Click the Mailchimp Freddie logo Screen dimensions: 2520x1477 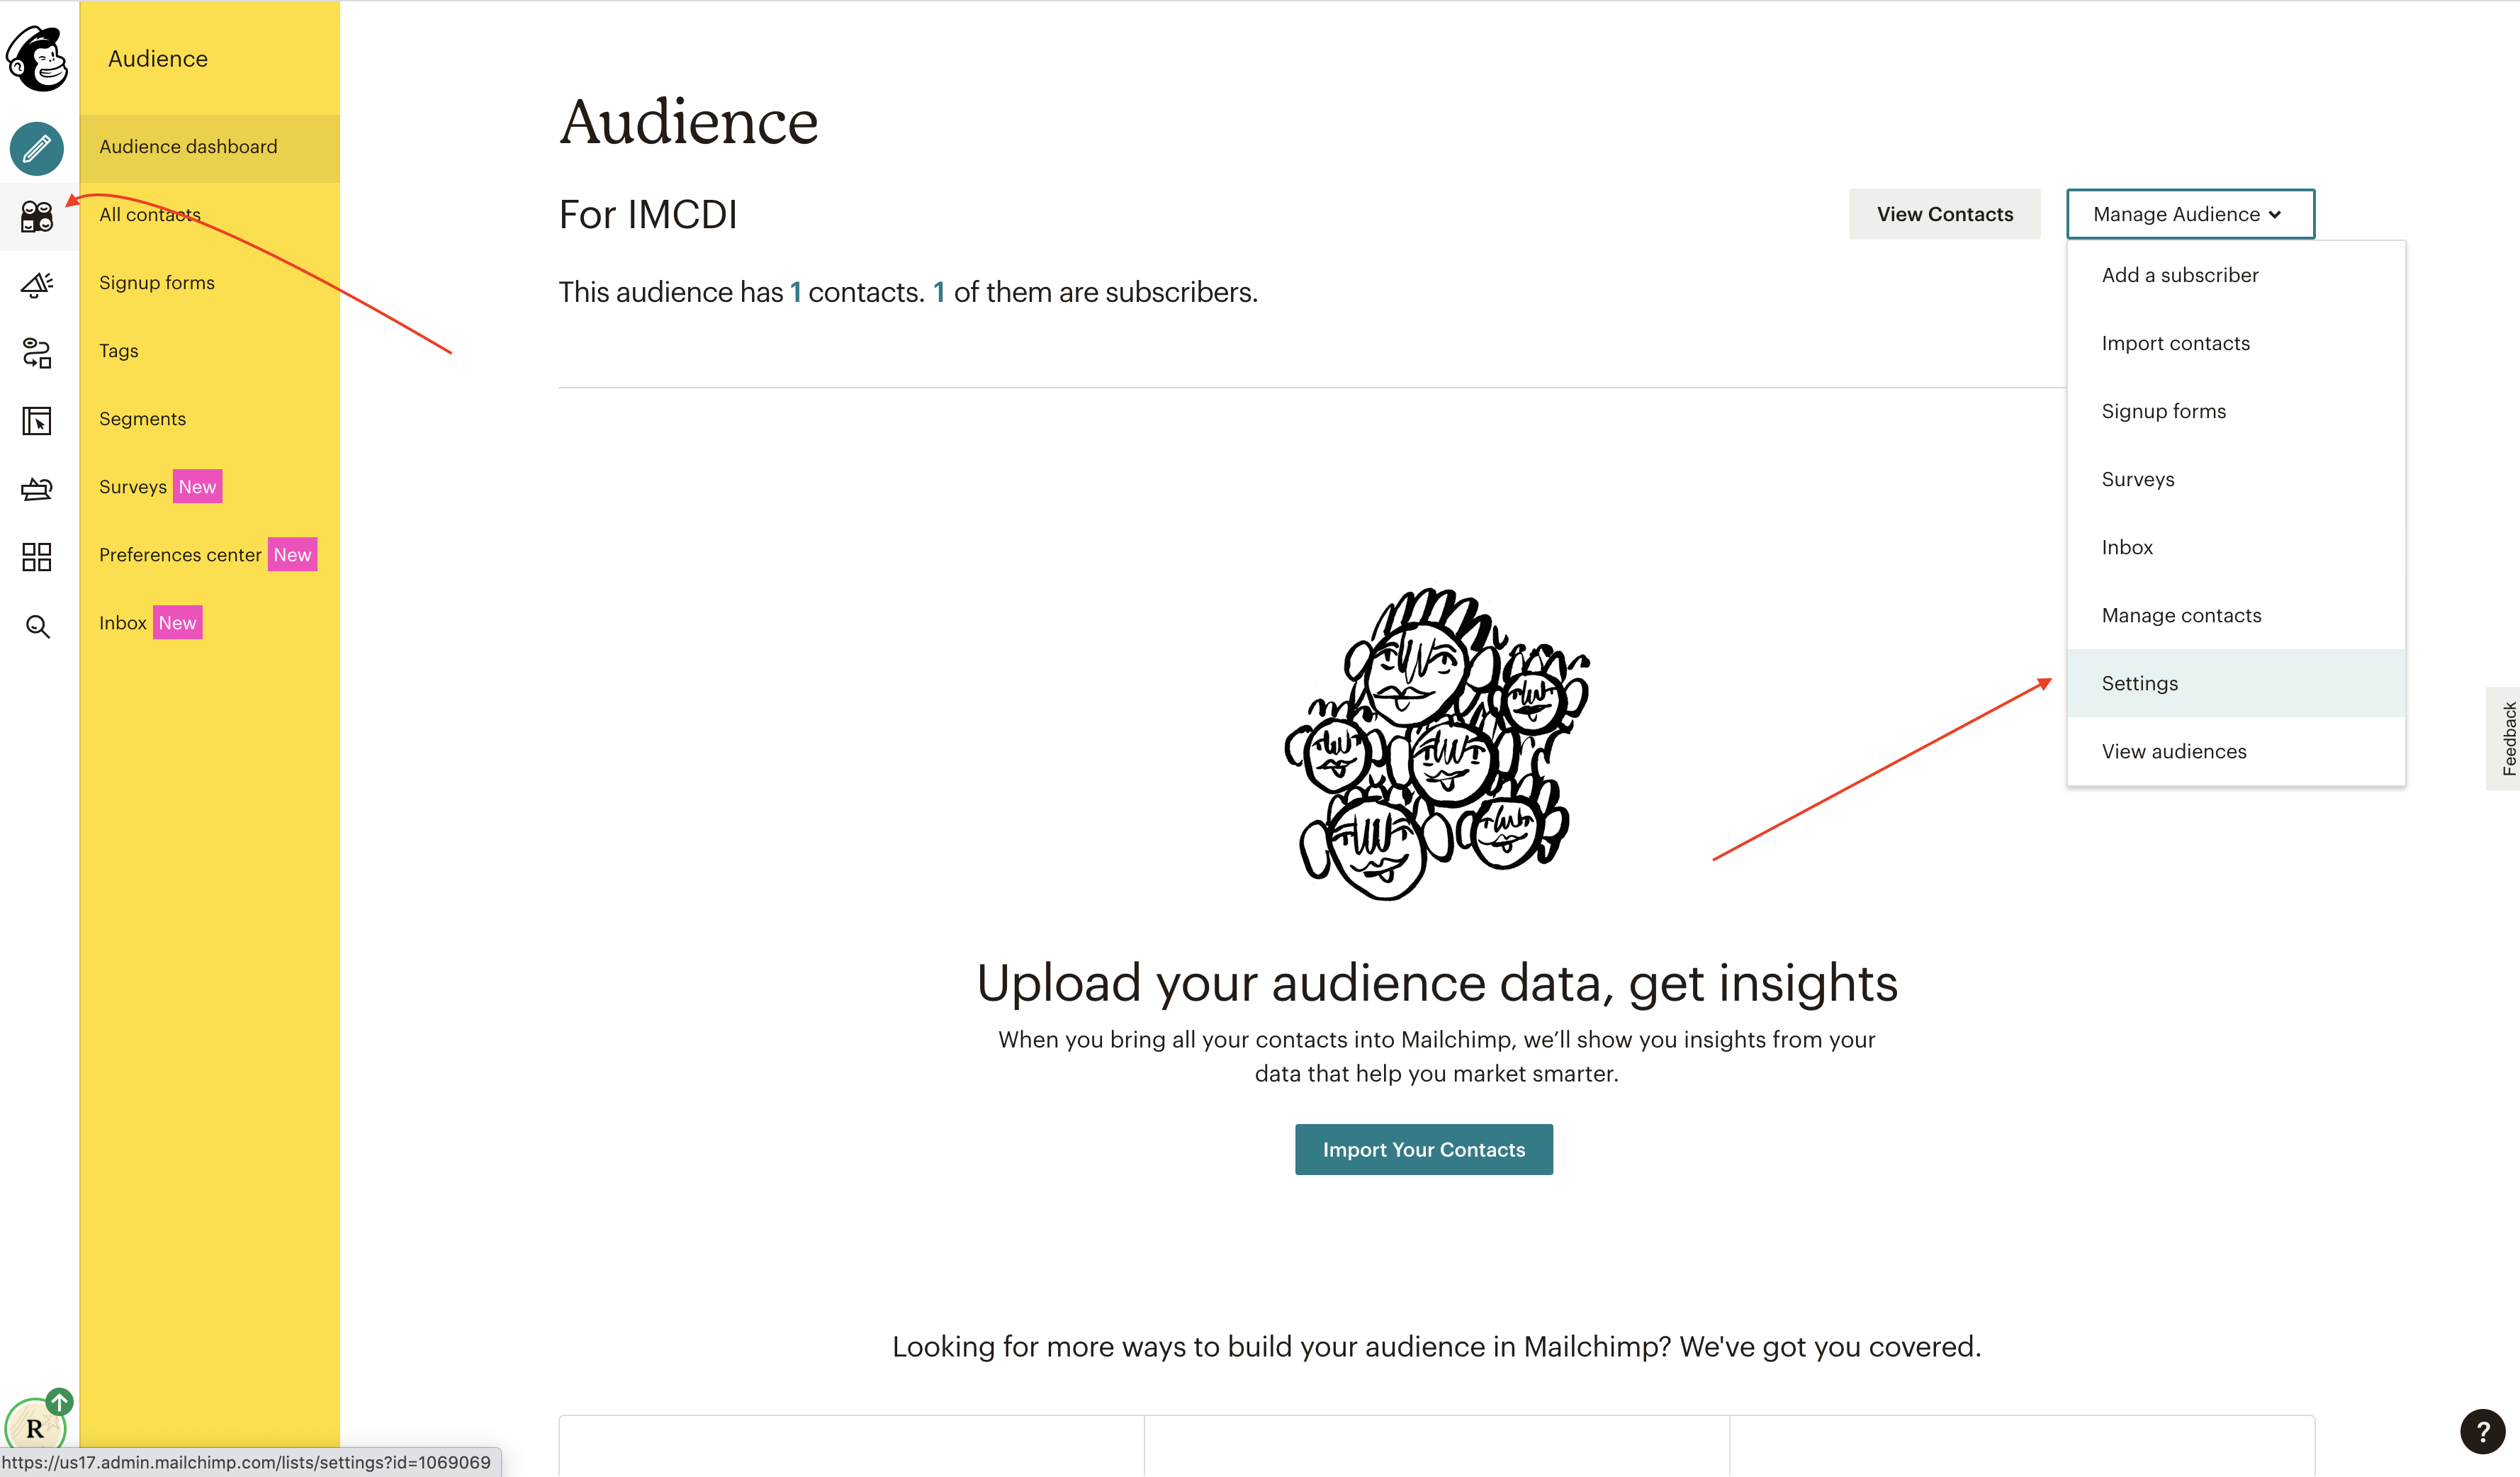37,58
